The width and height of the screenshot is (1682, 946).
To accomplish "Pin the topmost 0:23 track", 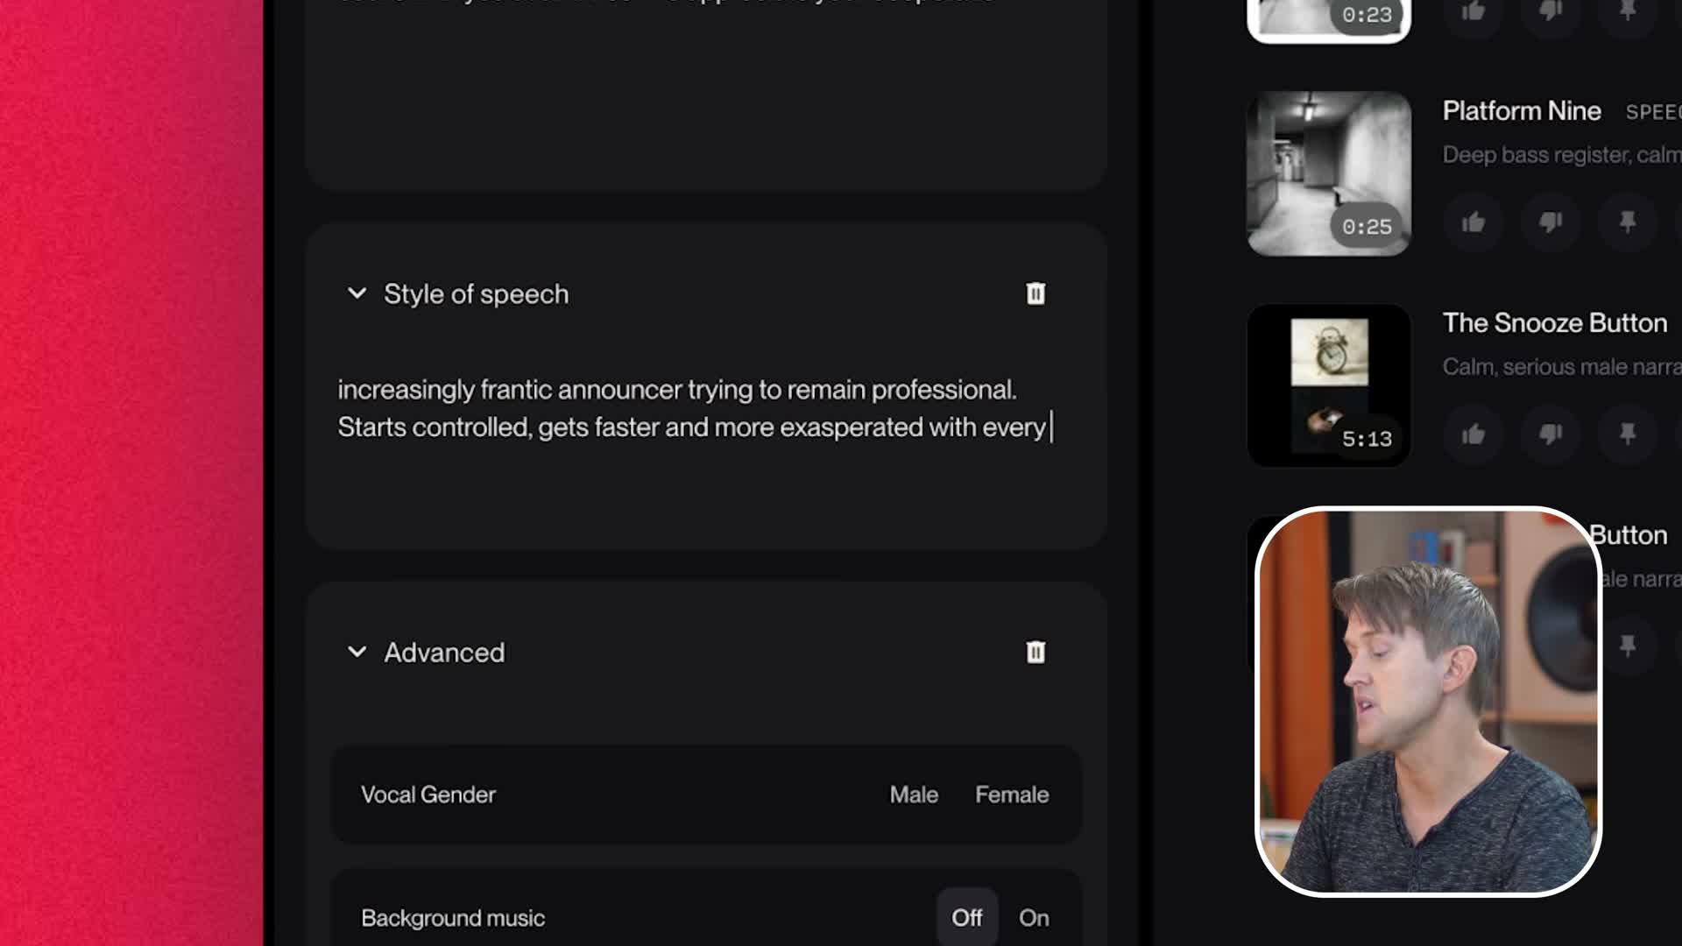I will (x=1628, y=12).
